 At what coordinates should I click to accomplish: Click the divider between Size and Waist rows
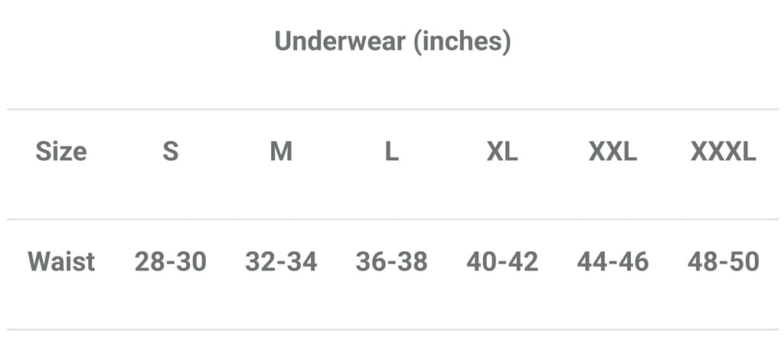392,220
